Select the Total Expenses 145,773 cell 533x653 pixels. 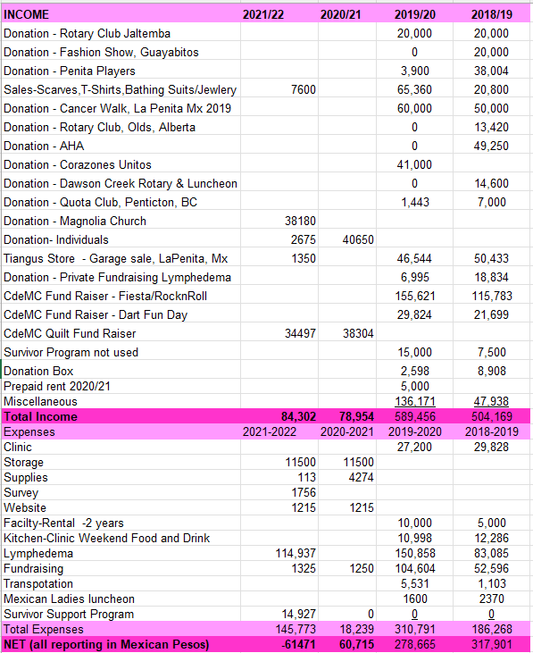coord(279,629)
